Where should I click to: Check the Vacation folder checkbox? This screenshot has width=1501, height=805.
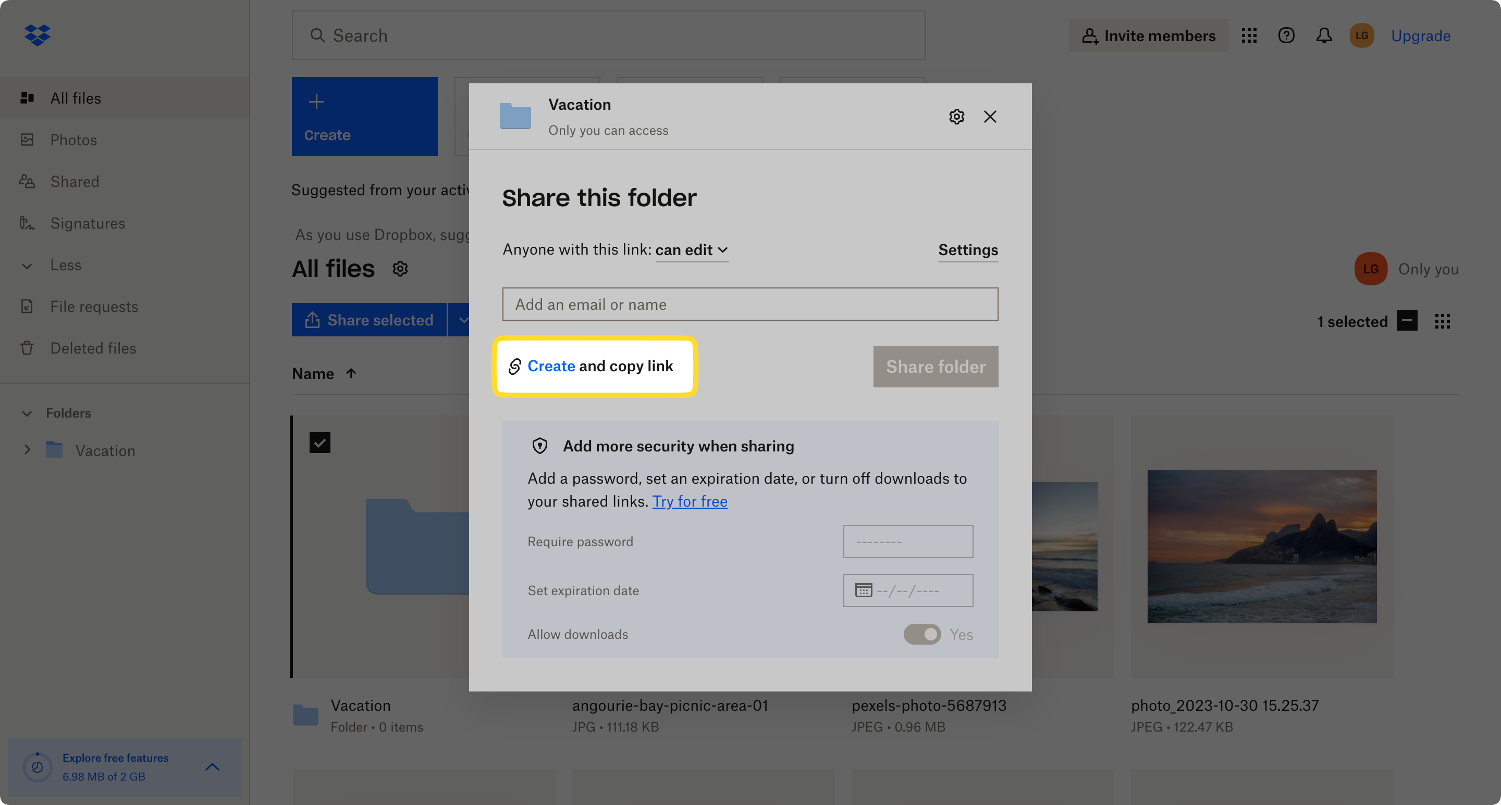point(319,442)
